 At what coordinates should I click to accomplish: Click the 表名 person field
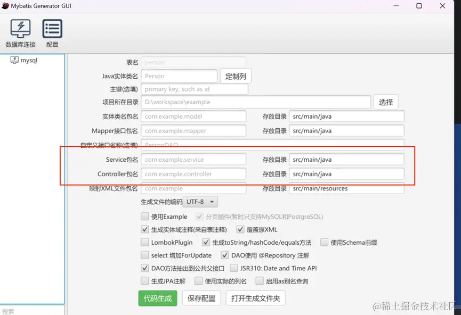pos(193,62)
